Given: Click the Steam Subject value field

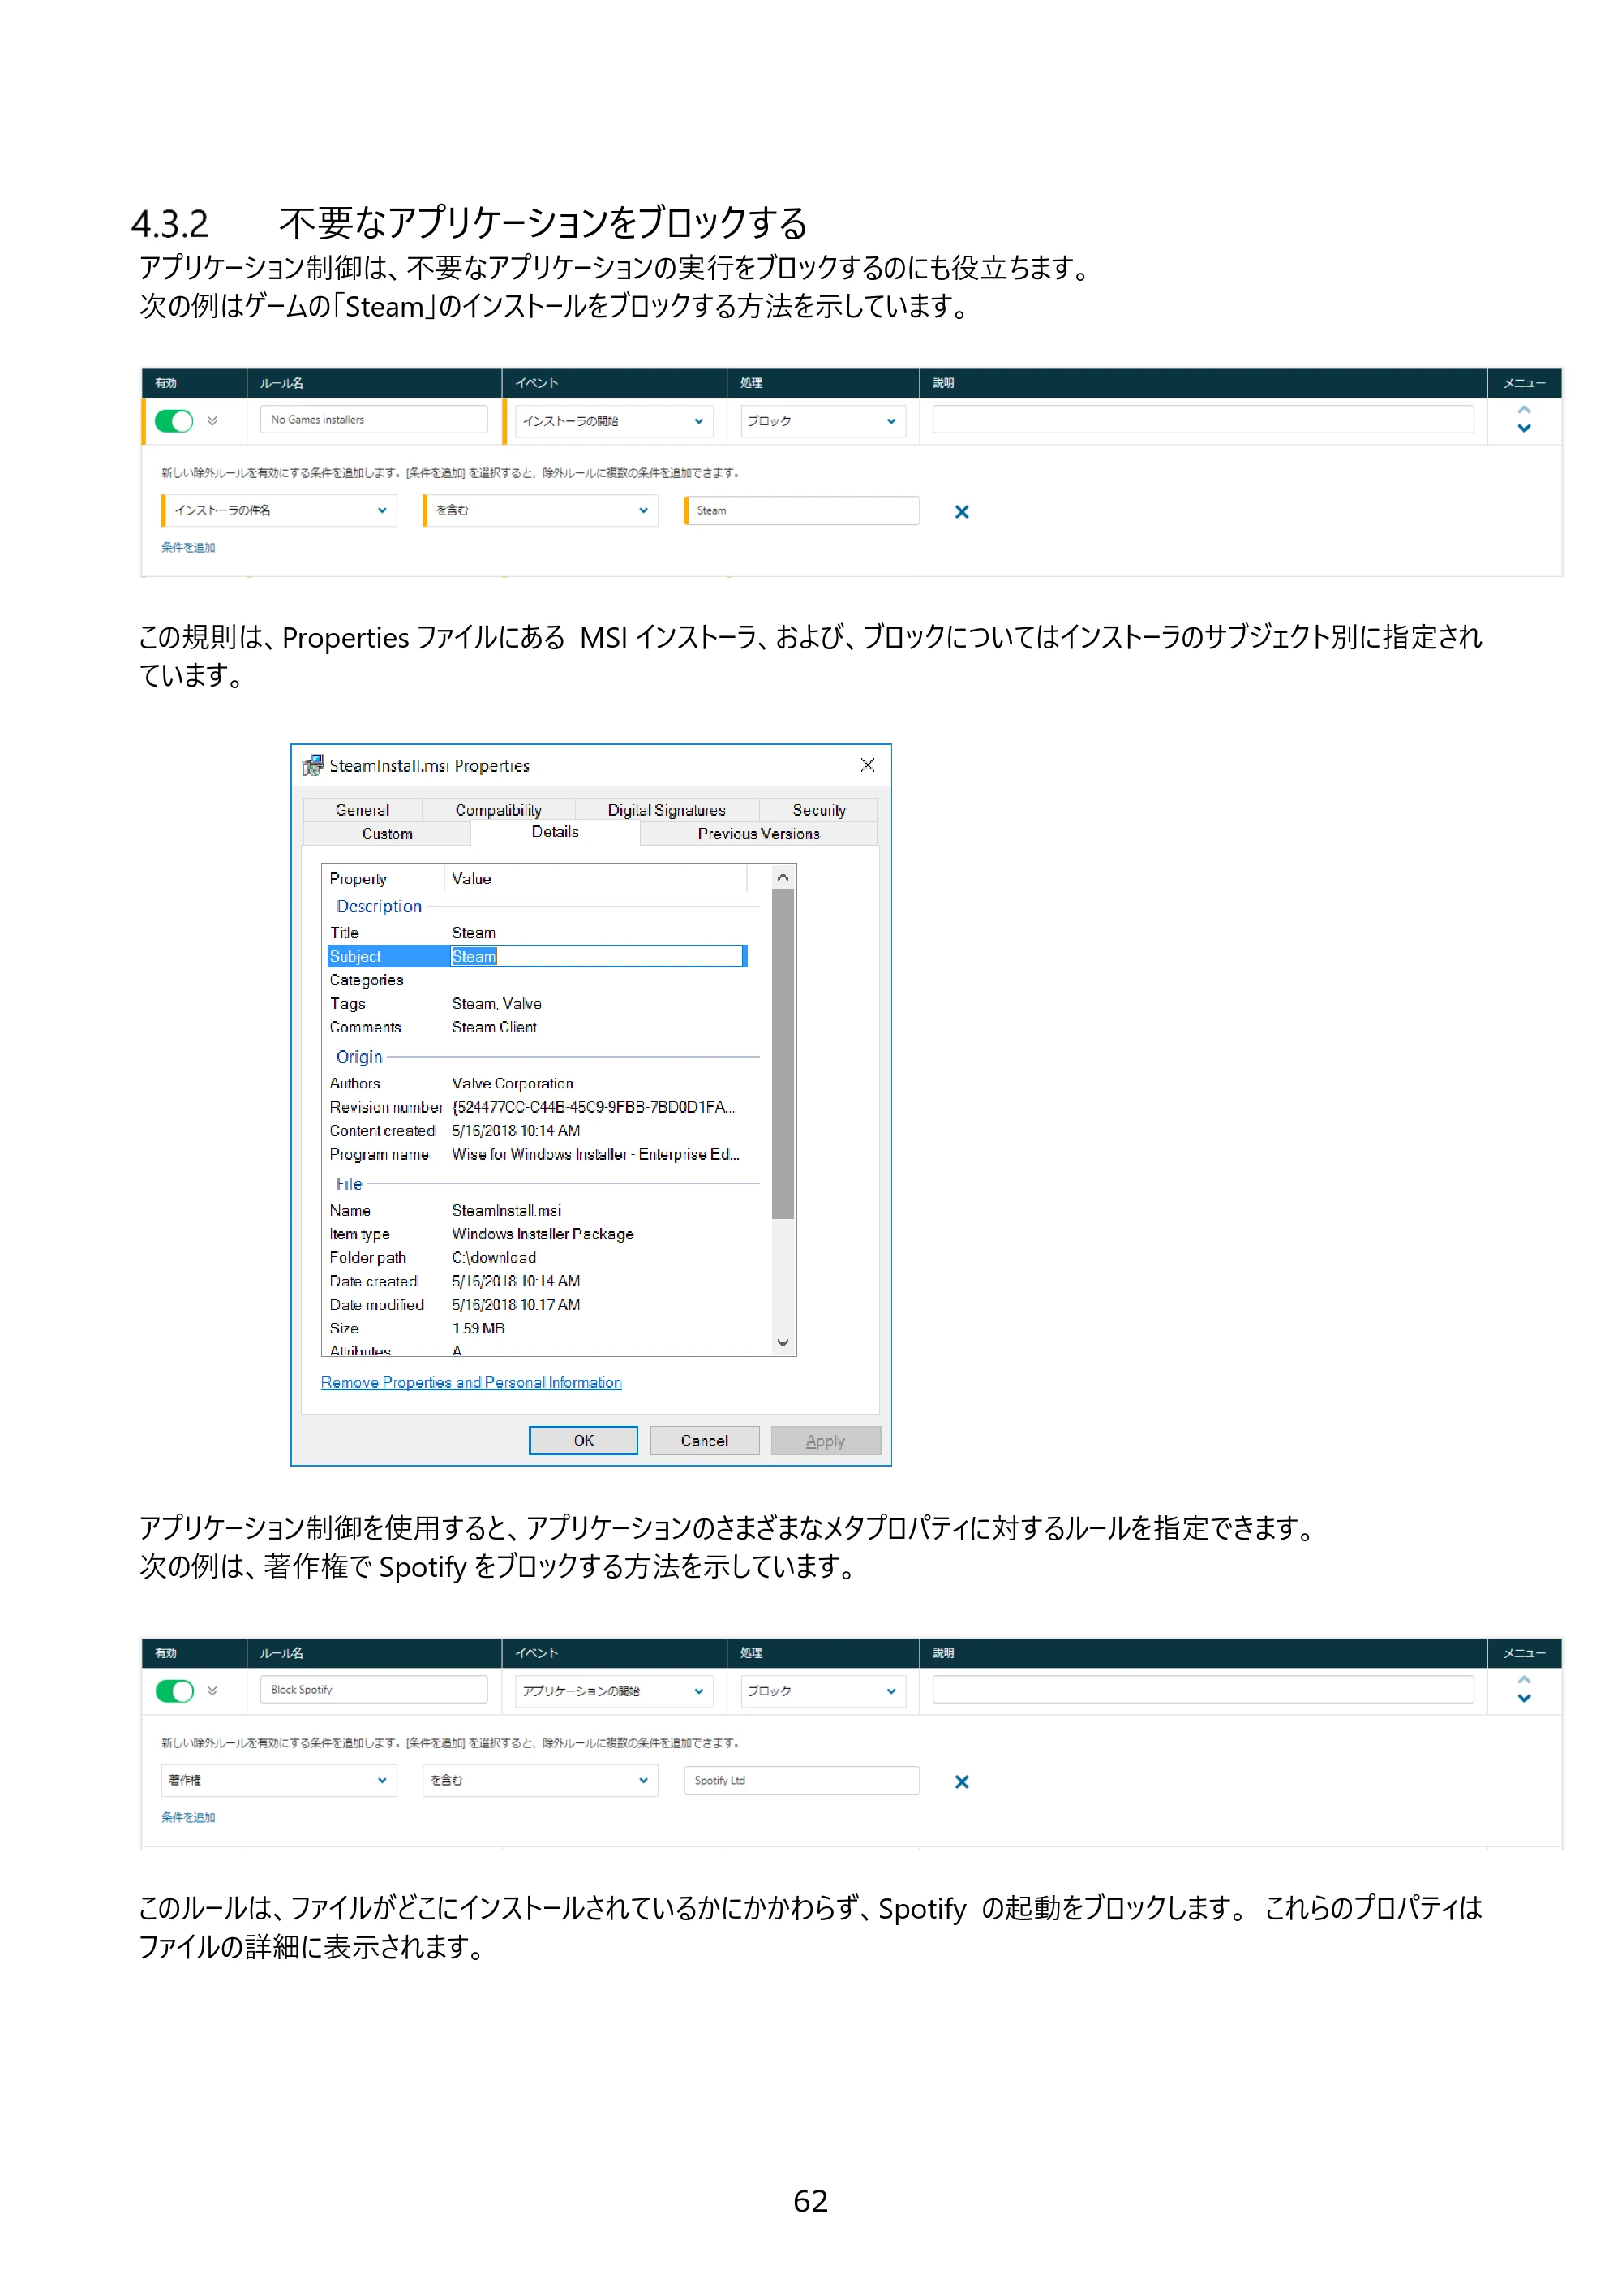Looking at the screenshot, I should [x=597, y=956].
